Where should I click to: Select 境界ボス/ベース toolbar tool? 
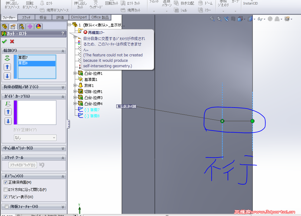(x=54, y=10)
